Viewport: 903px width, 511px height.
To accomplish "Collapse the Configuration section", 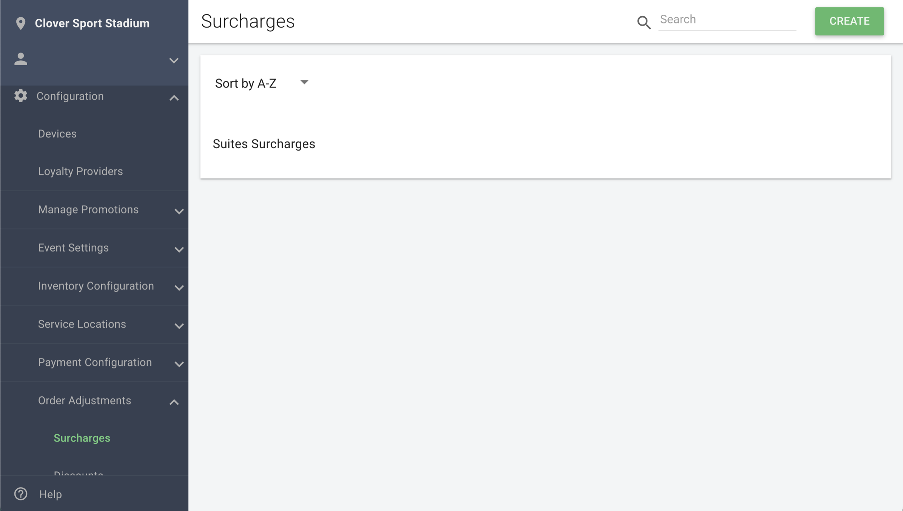I will click(x=174, y=98).
